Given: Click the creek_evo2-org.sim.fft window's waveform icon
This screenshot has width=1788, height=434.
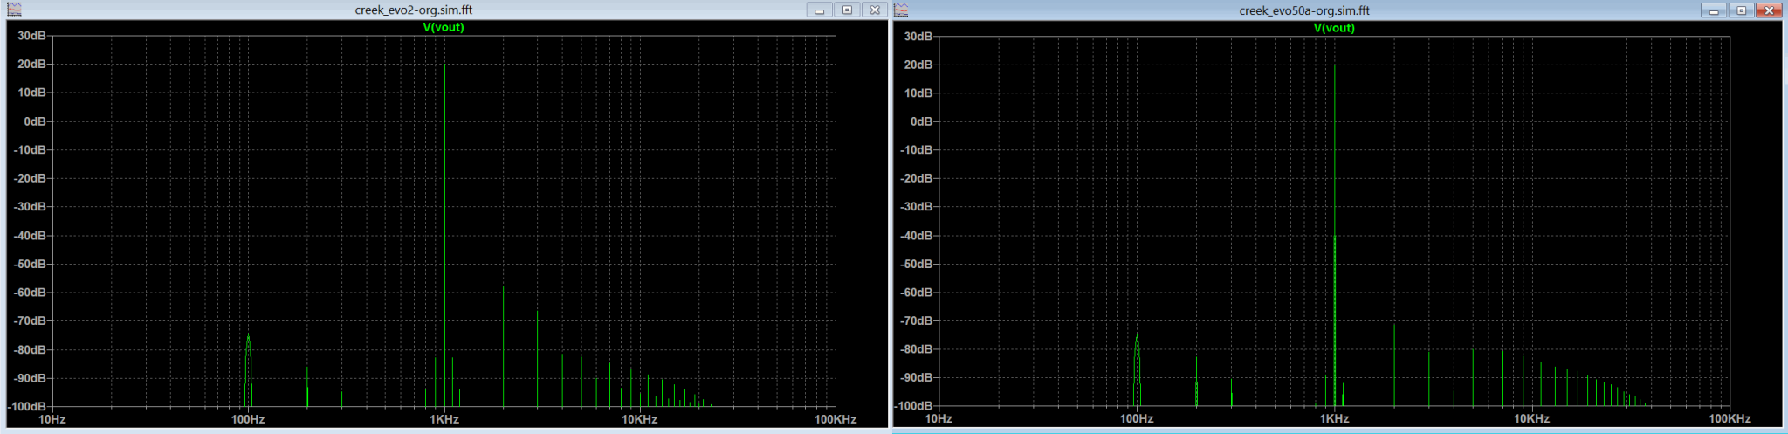Looking at the screenshot, I should 13,10.
